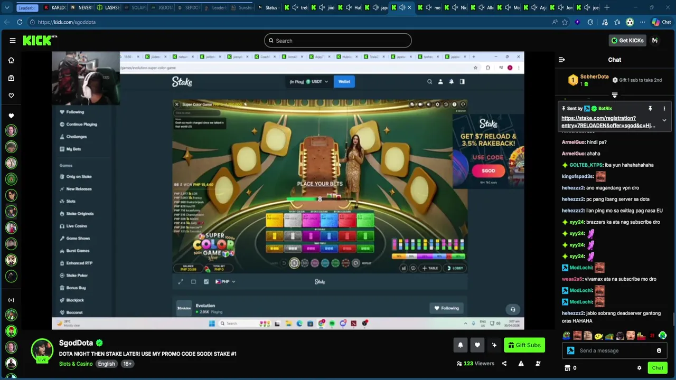Open the SgodDota channel name
This screenshot has height=380, width=676.
(x=76, y=343)
